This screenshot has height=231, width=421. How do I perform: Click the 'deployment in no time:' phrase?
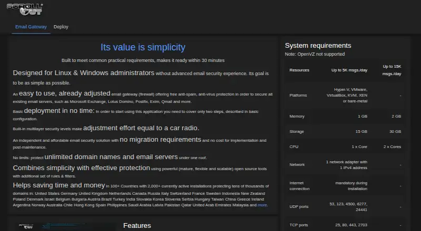coord(59,111)
